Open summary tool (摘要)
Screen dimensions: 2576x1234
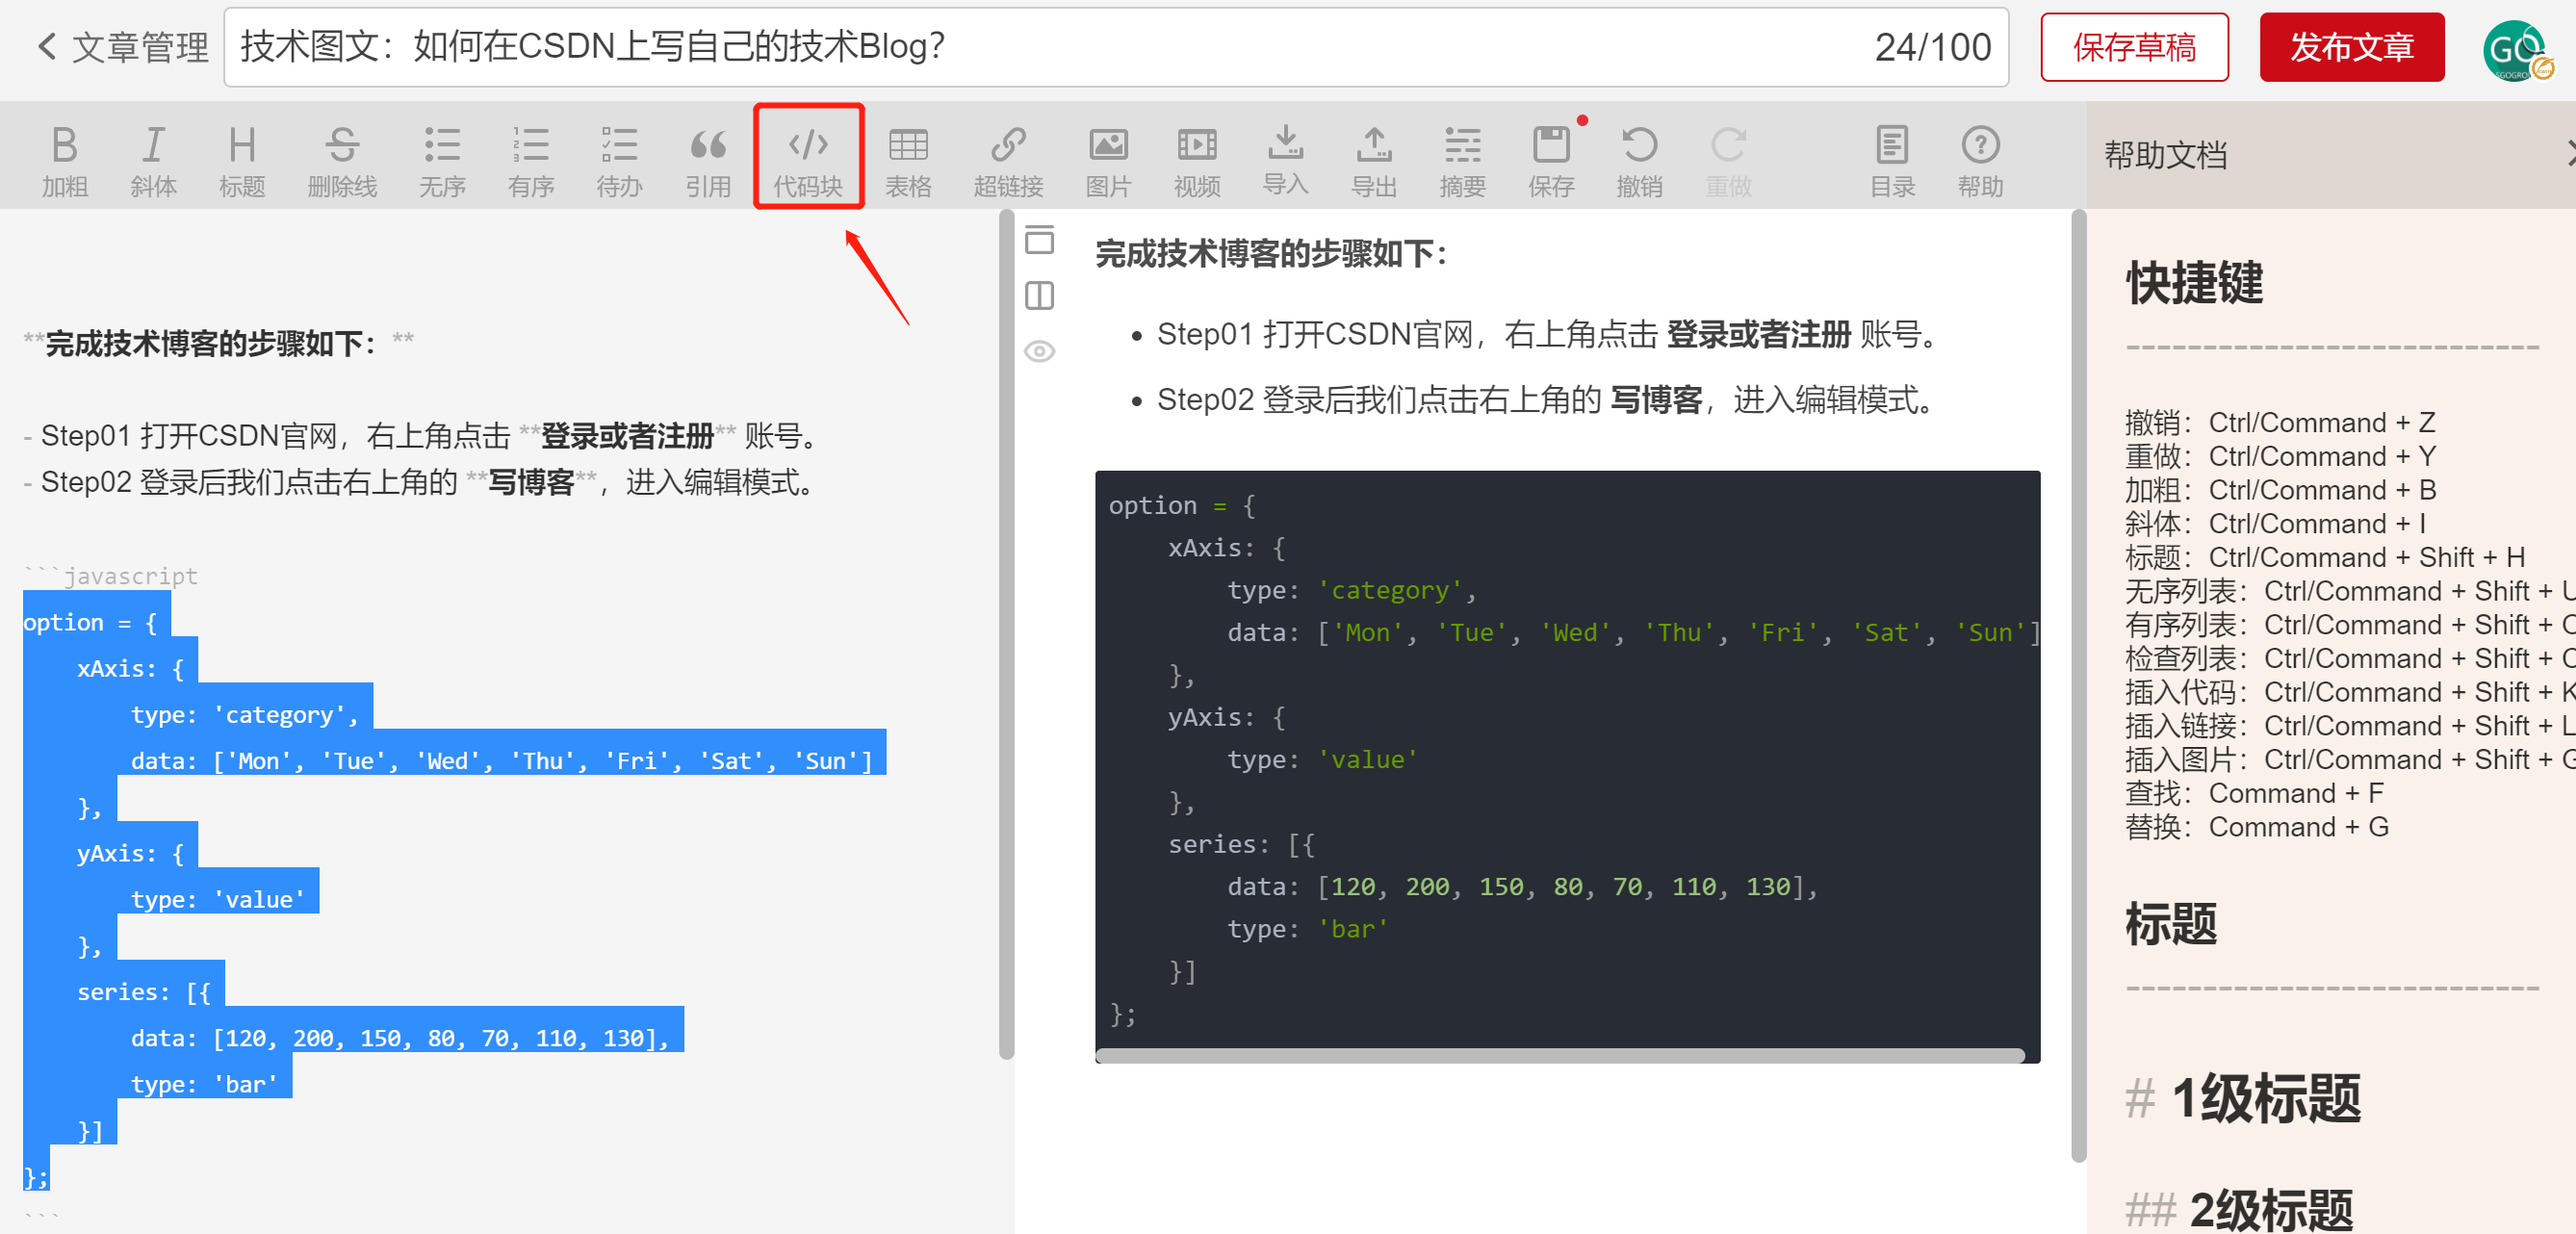pos(1462,160)
